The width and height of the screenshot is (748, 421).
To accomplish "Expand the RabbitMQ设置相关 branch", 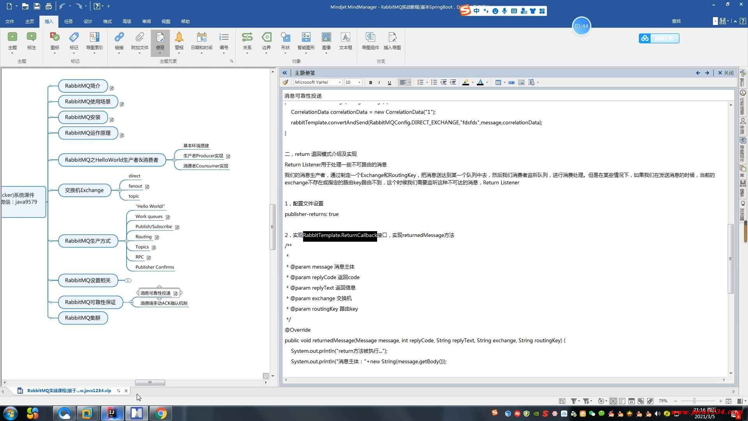I will [128, 280].
